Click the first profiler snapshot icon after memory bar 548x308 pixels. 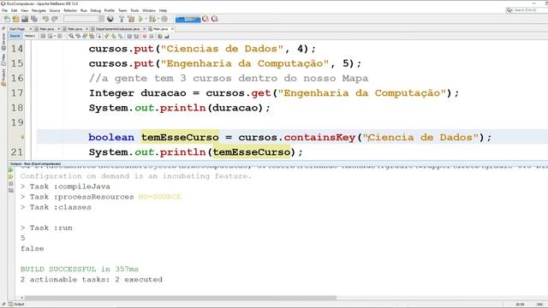pos(205,19)
